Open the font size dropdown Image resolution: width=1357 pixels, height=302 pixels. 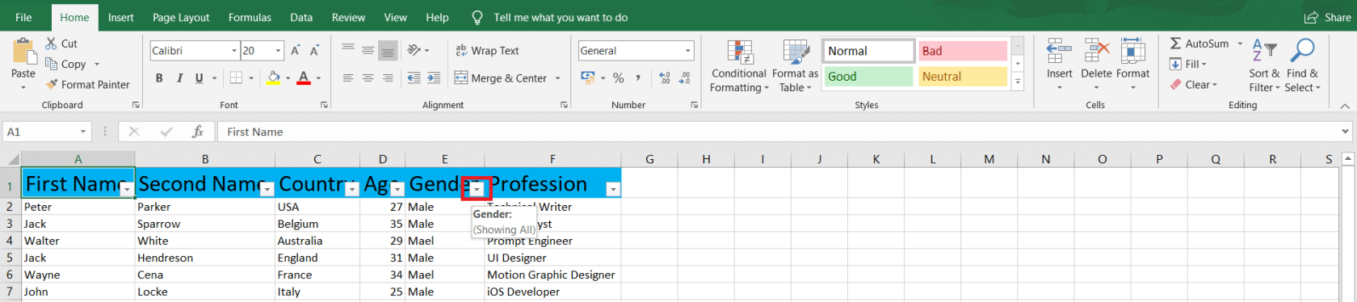(278, 51)
